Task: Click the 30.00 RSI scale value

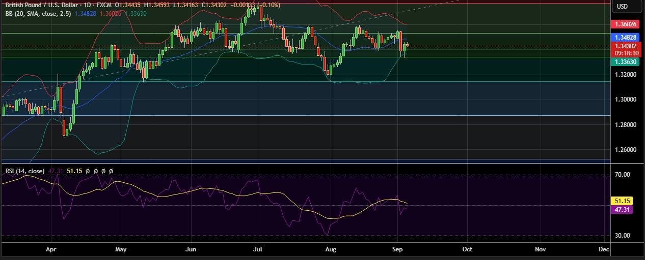Action: click(x=623, y=236)
